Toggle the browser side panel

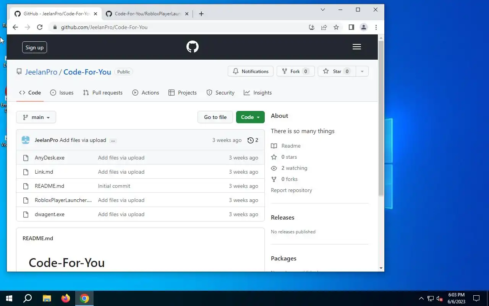(x=351, y=27)
